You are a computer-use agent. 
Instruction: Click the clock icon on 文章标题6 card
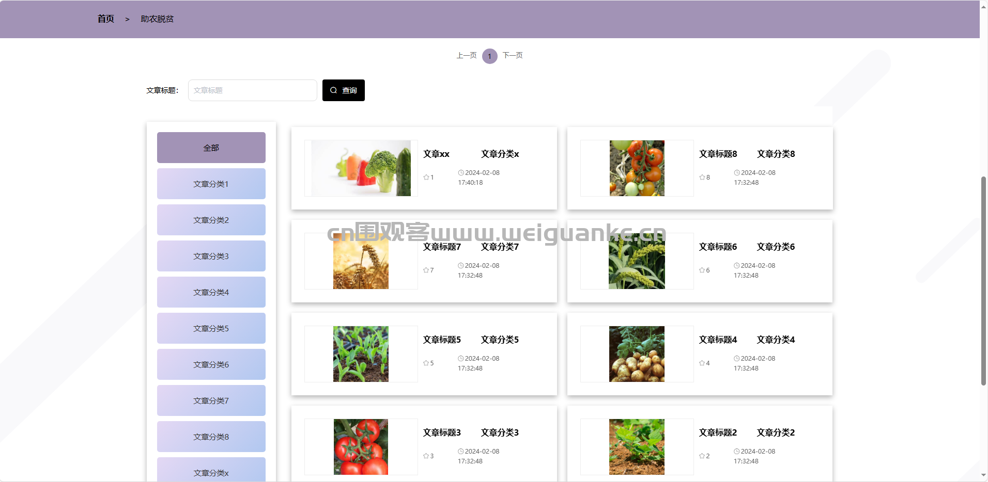[737, 265]
